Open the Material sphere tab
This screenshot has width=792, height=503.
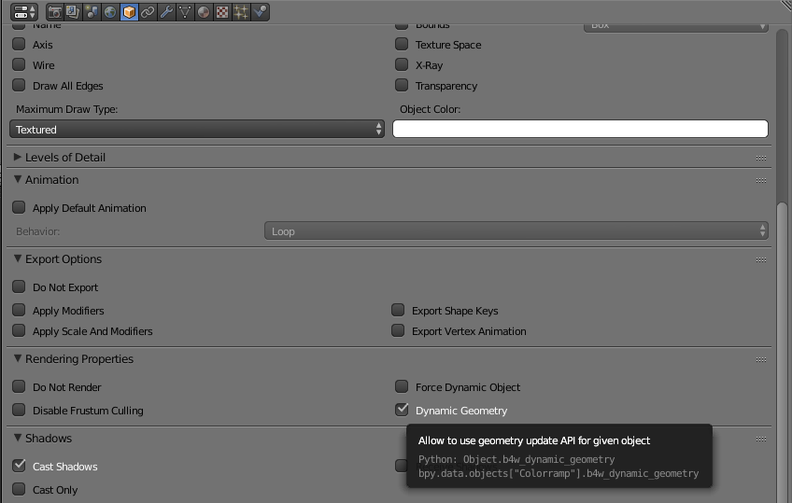[204, 12]
